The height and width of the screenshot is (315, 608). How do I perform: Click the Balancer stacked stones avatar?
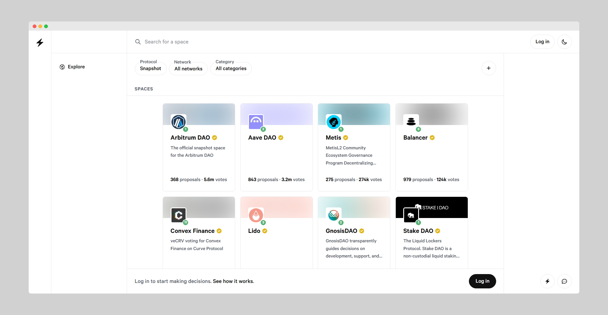[411, 122]
